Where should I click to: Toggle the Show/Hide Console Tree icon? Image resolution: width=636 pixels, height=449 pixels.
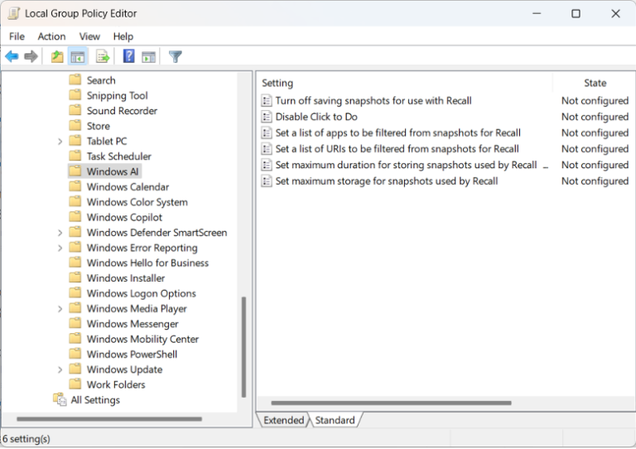(78, 56)
